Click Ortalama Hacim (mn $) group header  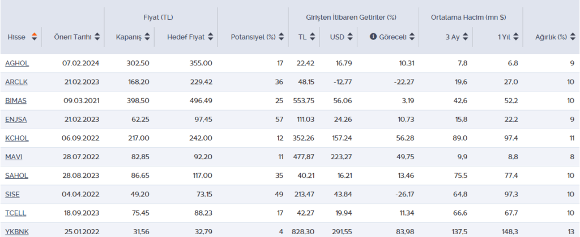pyautogui.click(x=468, y=17)
